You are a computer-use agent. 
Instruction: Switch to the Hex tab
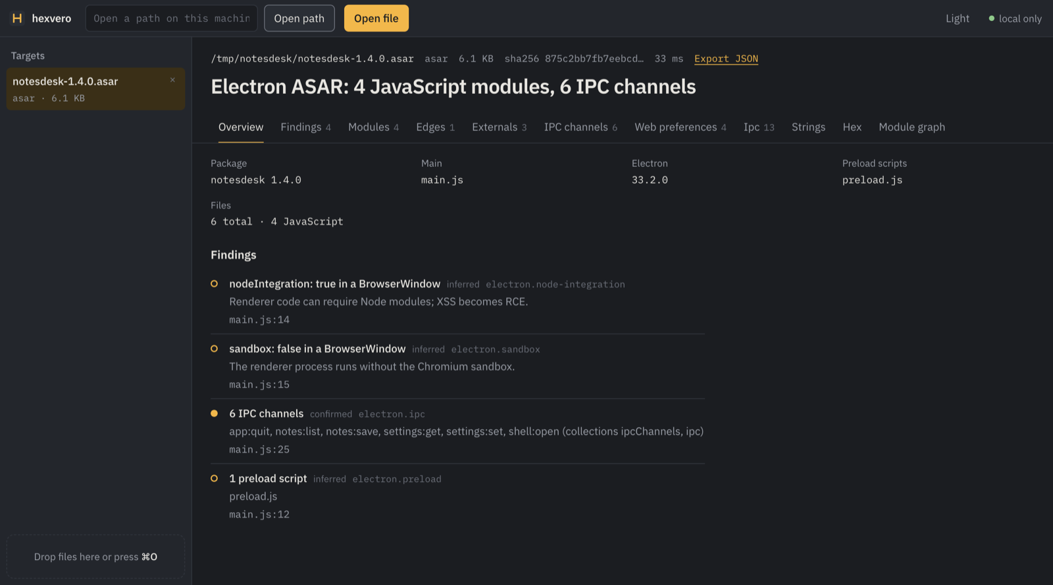(852, 127)
